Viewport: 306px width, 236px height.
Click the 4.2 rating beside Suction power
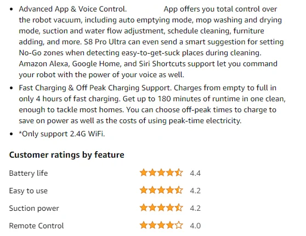195,208
